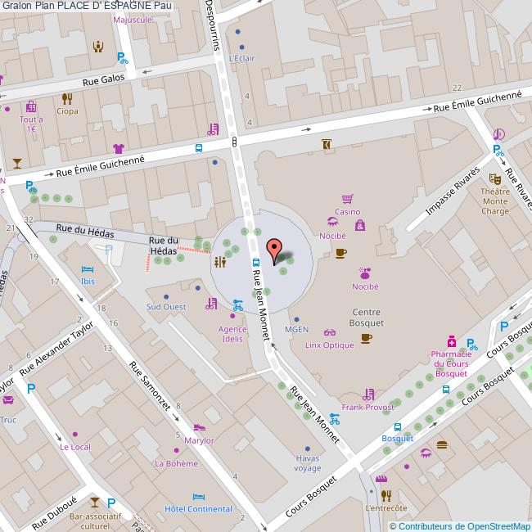Click the Bar-associatif culturel cocktail icon
This screenshot has height=532, width=532.
point(94,502)
